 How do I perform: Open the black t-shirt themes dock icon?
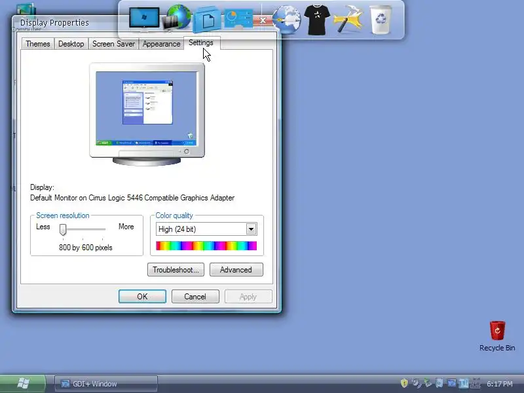tap(317, 20)
